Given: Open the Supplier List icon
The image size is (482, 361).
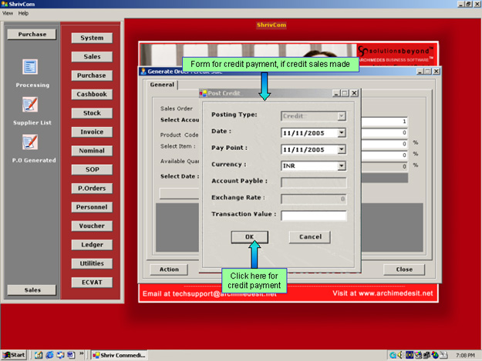Looking at the screenshot, I should [31, 105].
